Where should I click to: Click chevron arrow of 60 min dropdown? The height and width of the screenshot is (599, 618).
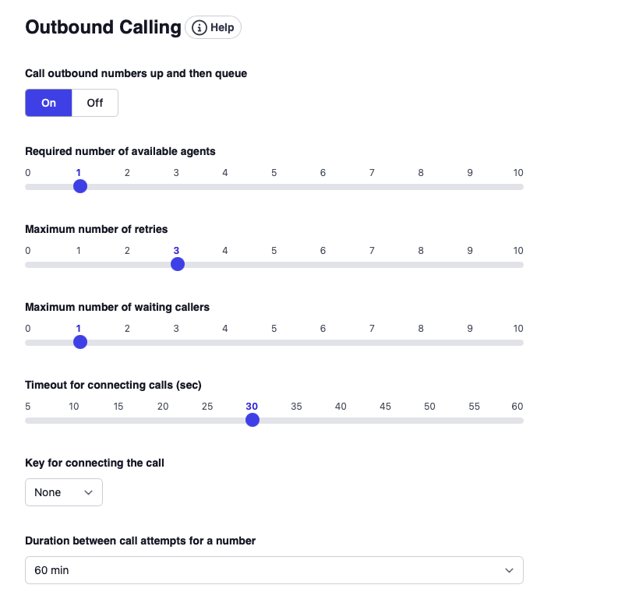[510, 570]
